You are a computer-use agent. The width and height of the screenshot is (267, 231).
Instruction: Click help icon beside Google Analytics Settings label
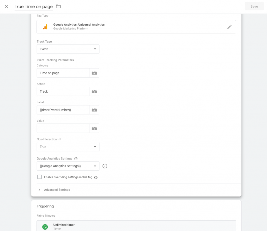pos(76,158)
